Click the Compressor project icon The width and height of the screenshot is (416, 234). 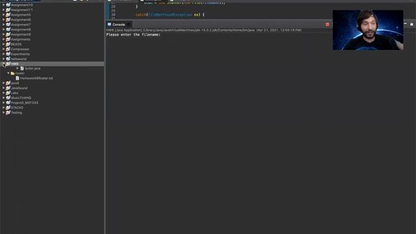[8, 49]
